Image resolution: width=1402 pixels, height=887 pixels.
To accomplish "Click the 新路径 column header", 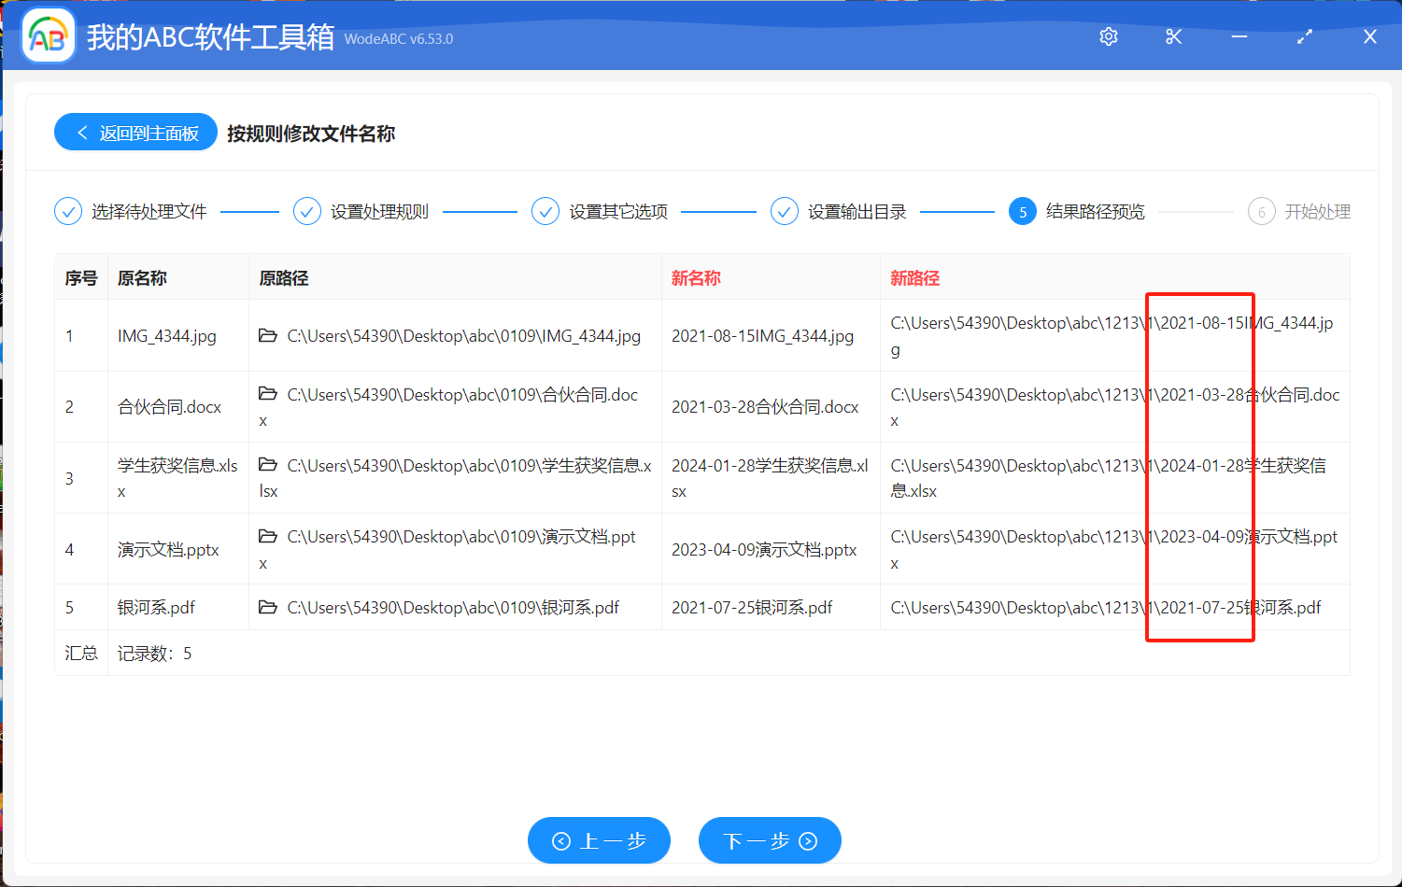I will 914,278.
